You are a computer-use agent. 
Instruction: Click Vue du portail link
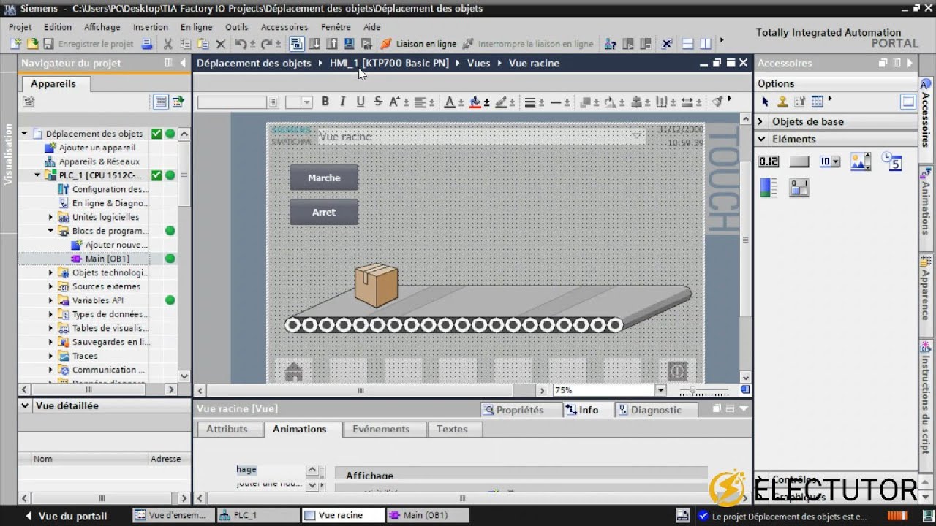tap(66, 516)
